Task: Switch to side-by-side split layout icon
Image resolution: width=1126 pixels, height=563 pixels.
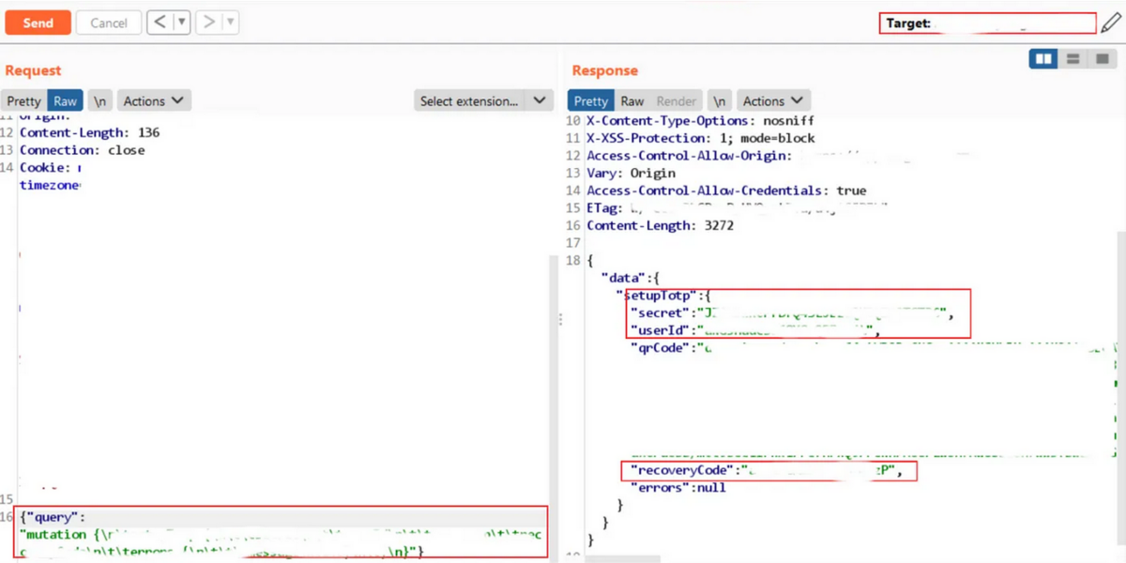Action: click(1043, 59)
